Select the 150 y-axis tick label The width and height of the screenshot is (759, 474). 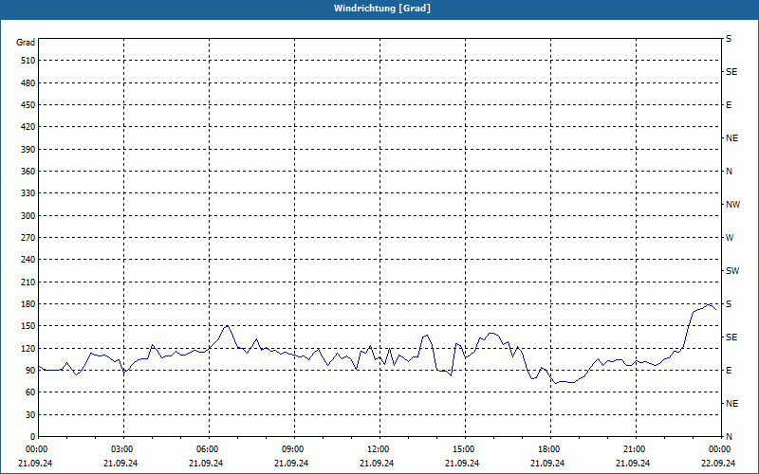click(x=28, y=326)
